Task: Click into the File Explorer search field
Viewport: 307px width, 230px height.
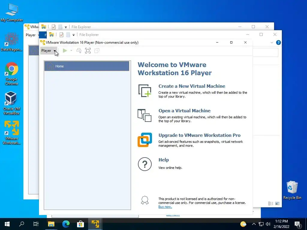Action: 266,52
